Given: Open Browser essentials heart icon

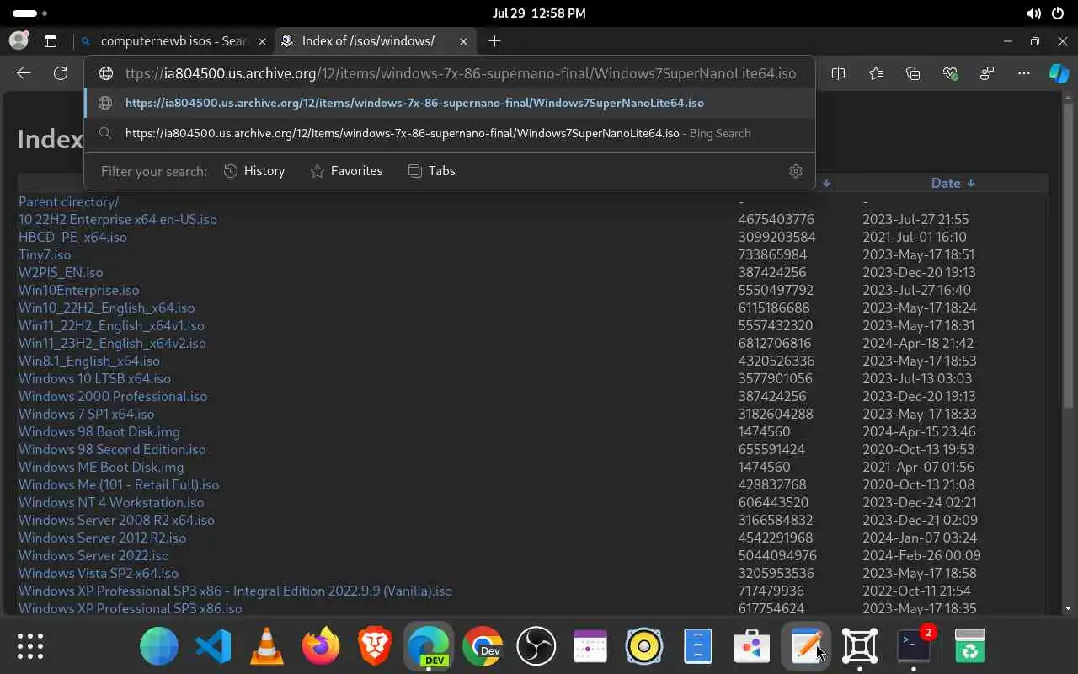Looking at the screenshot, I should click(951, 73).
